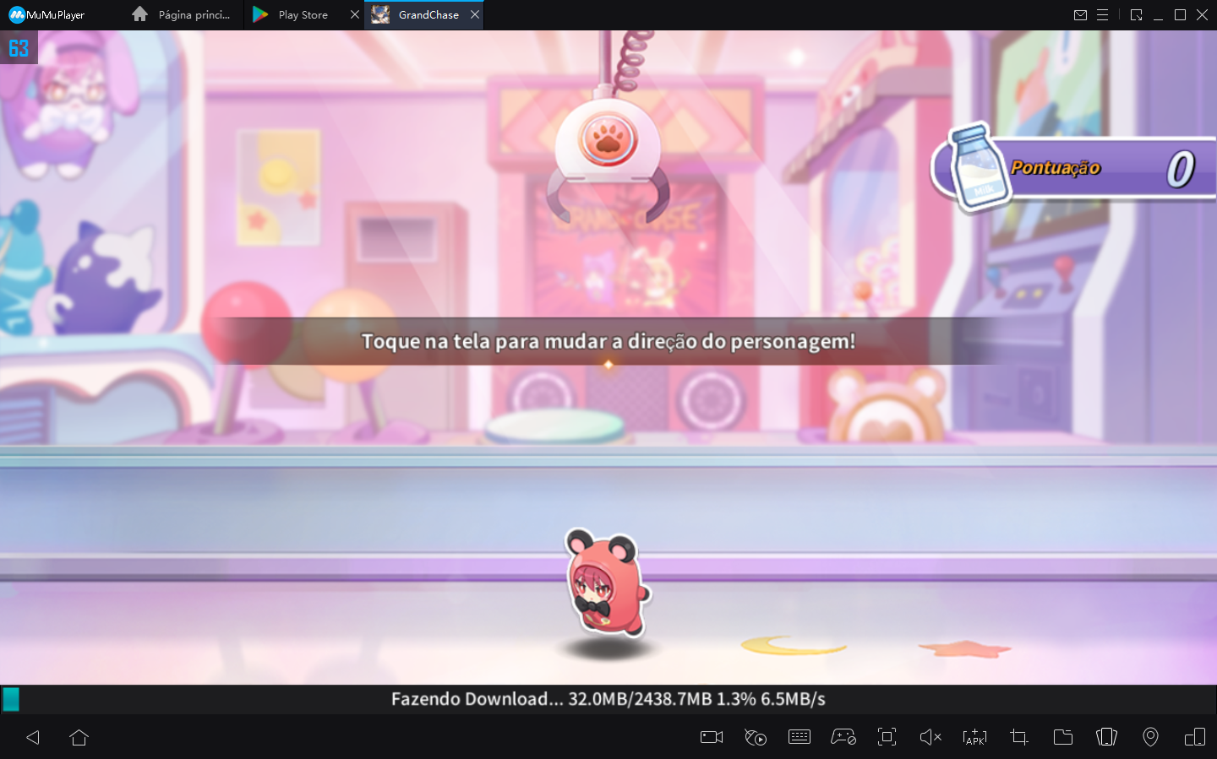Open the hamburger settings menu
This screenshot has width=1217, height=759.
(x=1102, y=14)
